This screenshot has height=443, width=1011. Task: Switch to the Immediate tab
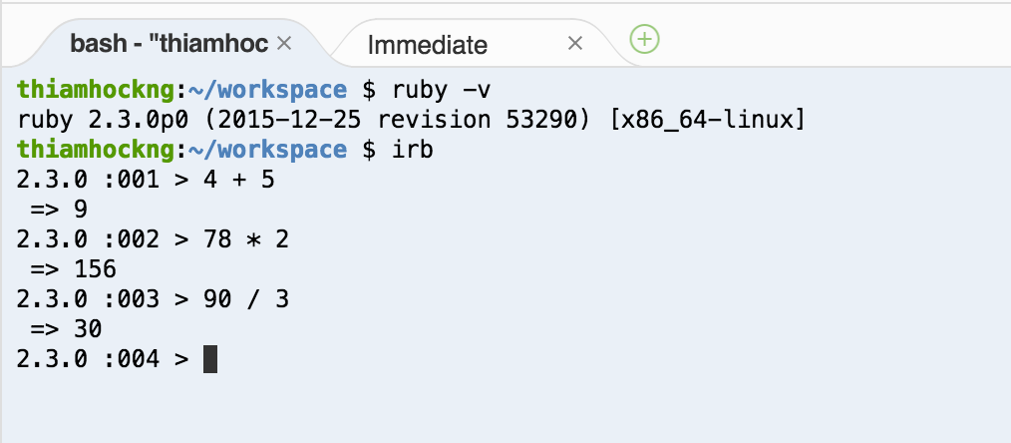(427, 44)
